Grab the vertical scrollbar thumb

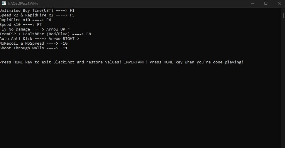[x=284, y=15]
